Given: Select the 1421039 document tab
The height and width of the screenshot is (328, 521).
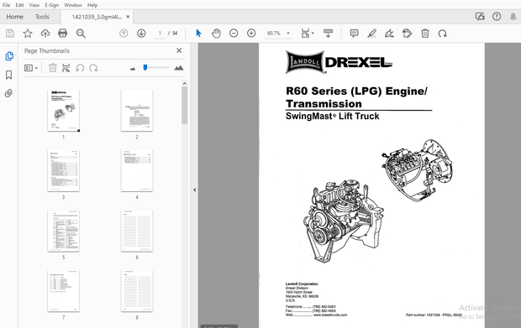Looking at the screenshot, I should (x=97, y=17).
